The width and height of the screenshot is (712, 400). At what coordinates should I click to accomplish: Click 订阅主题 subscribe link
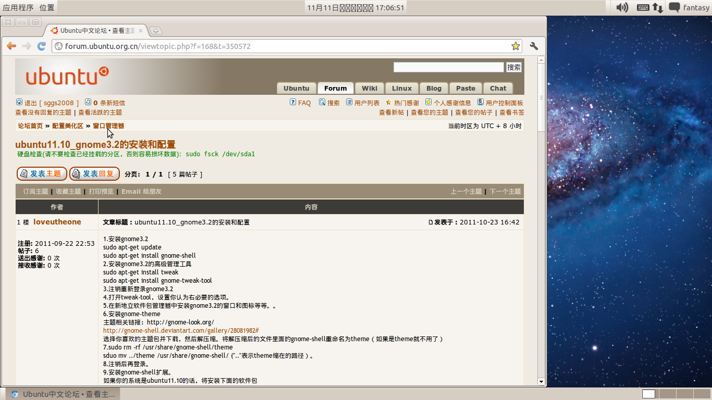point(35,192)
